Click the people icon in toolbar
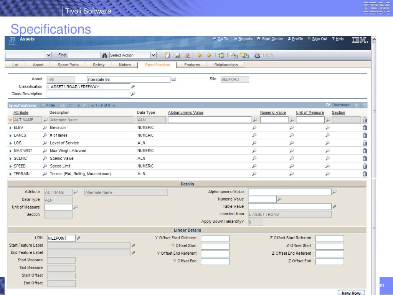 pyautogui.click(x=257, y=55)
